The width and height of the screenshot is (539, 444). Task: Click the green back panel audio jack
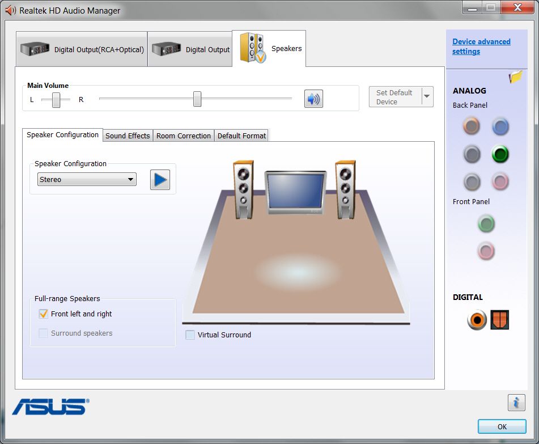tap(500, 154)
